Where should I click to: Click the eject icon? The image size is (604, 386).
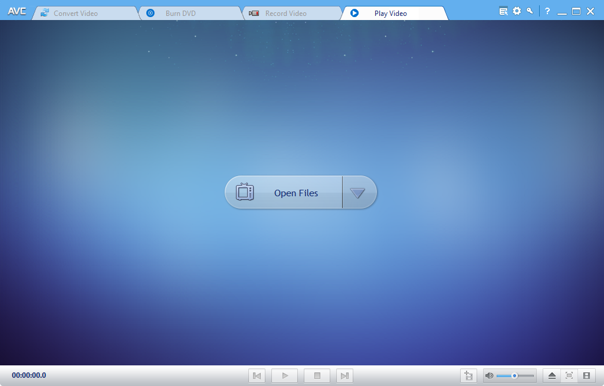[552, 375]
